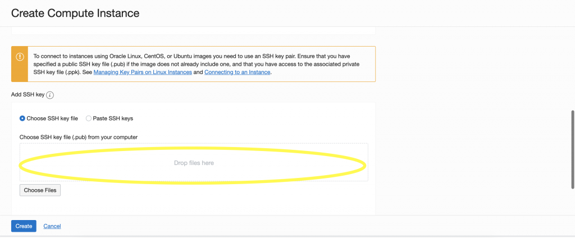Click the Choose Files button
The width and height of the screenshot is (575, 238).
point(40,190)
